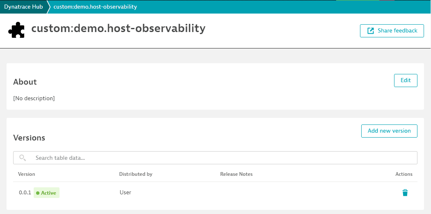Sort by the Distributed by column header

135,174
